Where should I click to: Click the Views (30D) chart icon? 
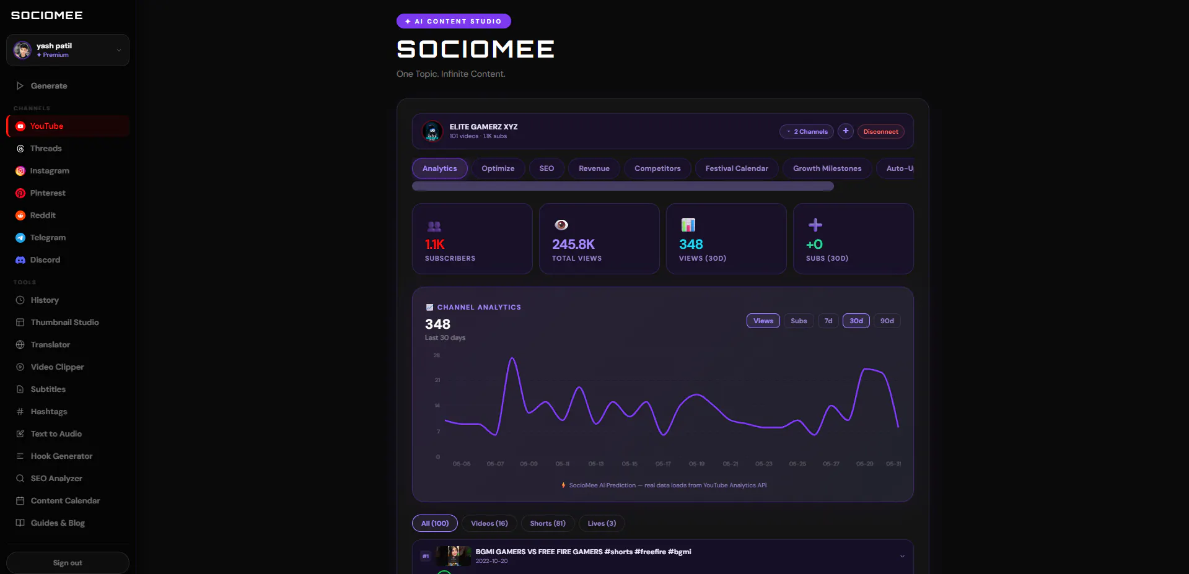688,225
